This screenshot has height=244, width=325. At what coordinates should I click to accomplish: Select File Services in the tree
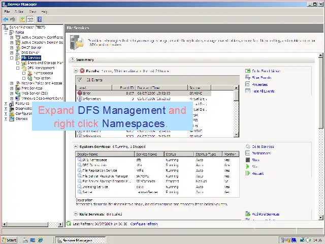click(31, 57)
